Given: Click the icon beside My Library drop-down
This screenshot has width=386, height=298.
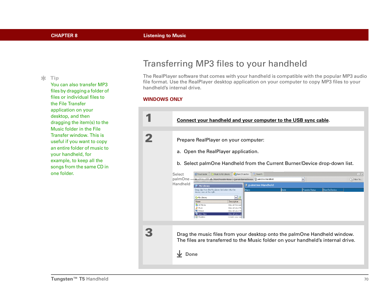Looking at the screenshot, I should (x=240, y=197).
